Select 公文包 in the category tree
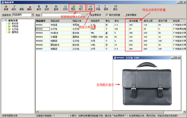The width and height of the screenshot is (187, 118). [x=15, y=29]
